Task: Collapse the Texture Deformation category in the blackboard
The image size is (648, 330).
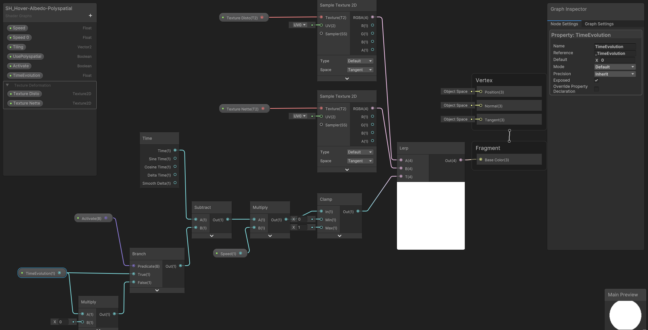Action: 7,85
